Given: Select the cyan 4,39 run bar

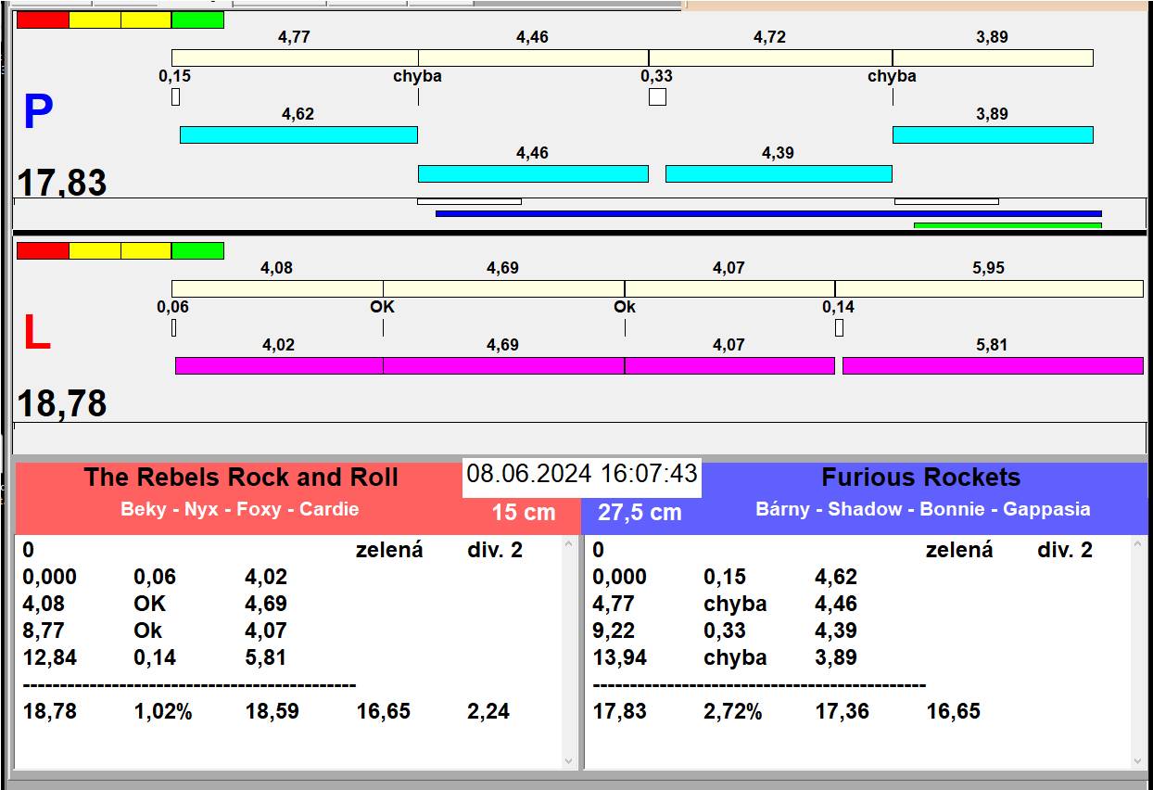Looking at the screenshot, I should point(779,173).
